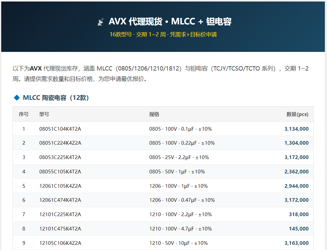Select part number 12101C225K4T2A

pos(60,214)
